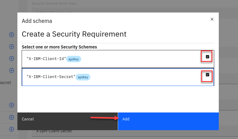Click the Create a Security Requirement heading
Screen dimensions: 238x139
pos(74,34)
